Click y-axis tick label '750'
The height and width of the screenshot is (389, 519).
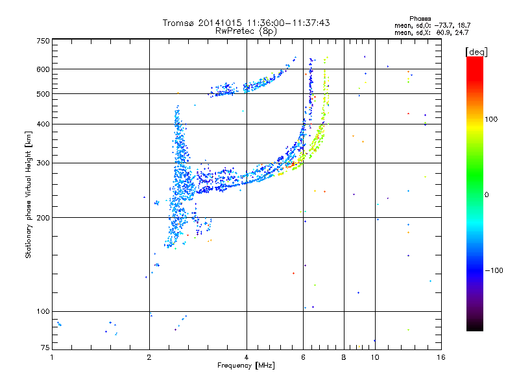pos(43,41)
